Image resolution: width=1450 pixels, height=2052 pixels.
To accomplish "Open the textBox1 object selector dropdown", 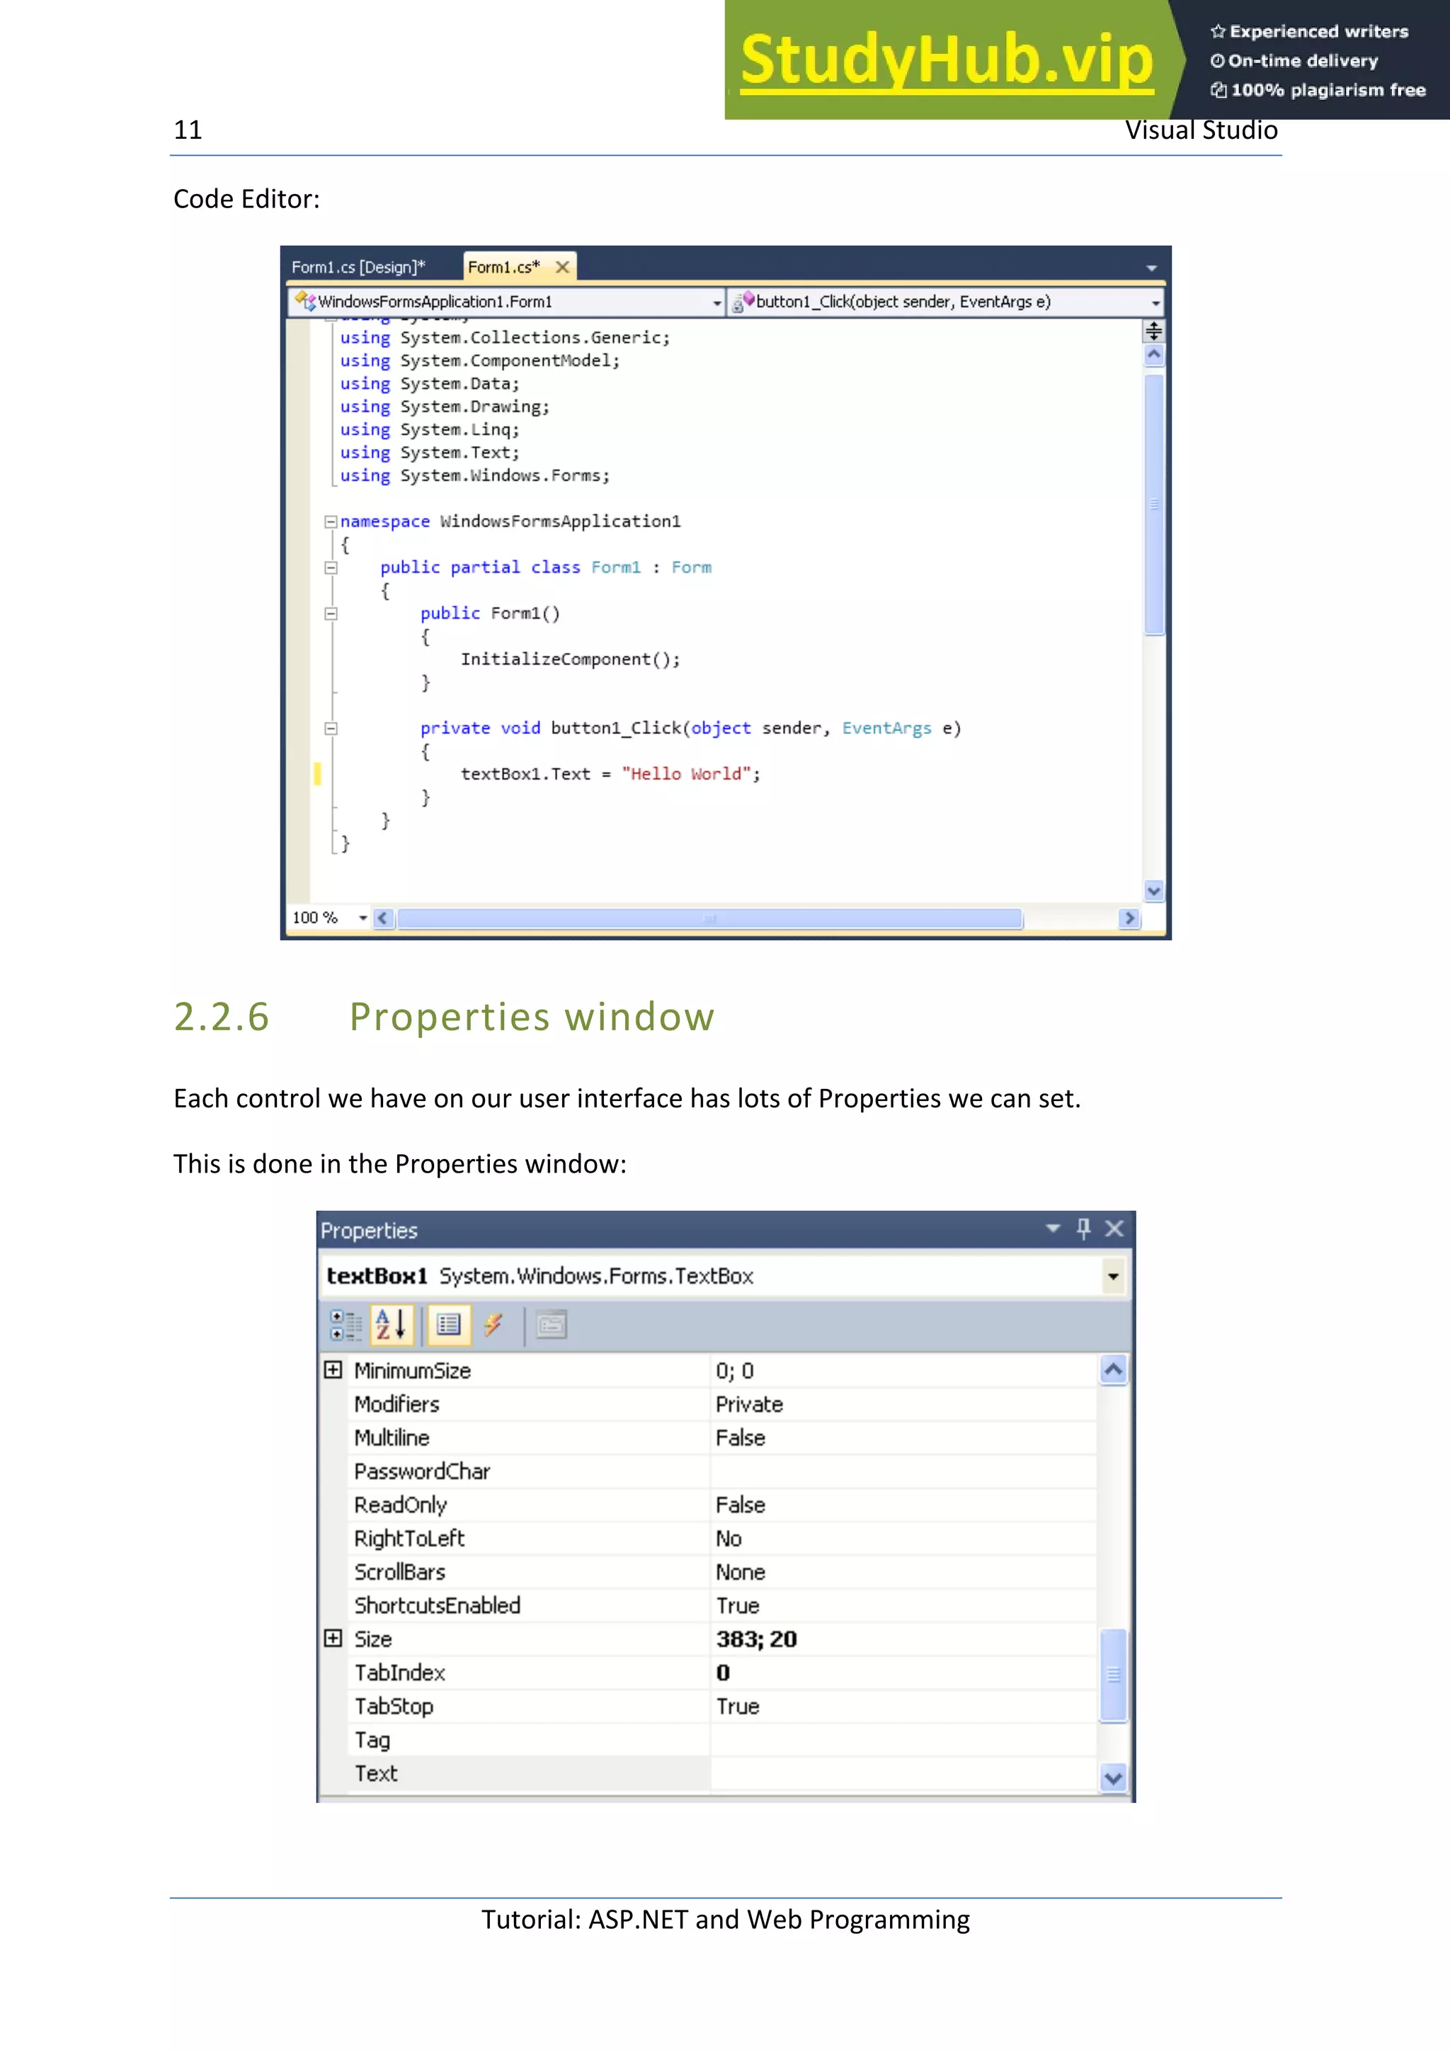I will tap(1113, 1276).
